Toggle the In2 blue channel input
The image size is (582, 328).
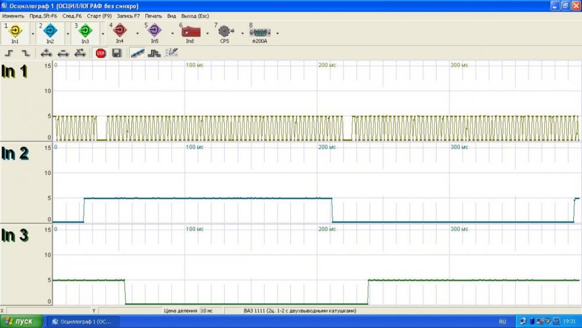point(49,32)
